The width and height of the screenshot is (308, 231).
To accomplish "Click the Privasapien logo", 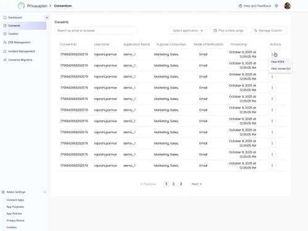I will click(x=21, y=6).
